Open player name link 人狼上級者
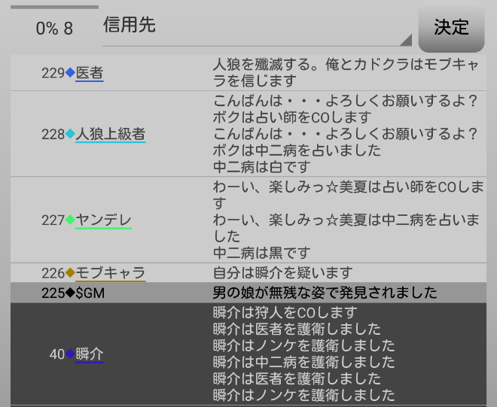The image size is (497, 407). coord(111,134)
